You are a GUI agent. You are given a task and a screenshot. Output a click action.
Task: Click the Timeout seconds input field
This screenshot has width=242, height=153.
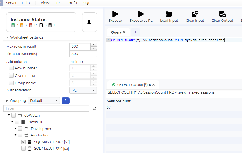tap(83, 54)
